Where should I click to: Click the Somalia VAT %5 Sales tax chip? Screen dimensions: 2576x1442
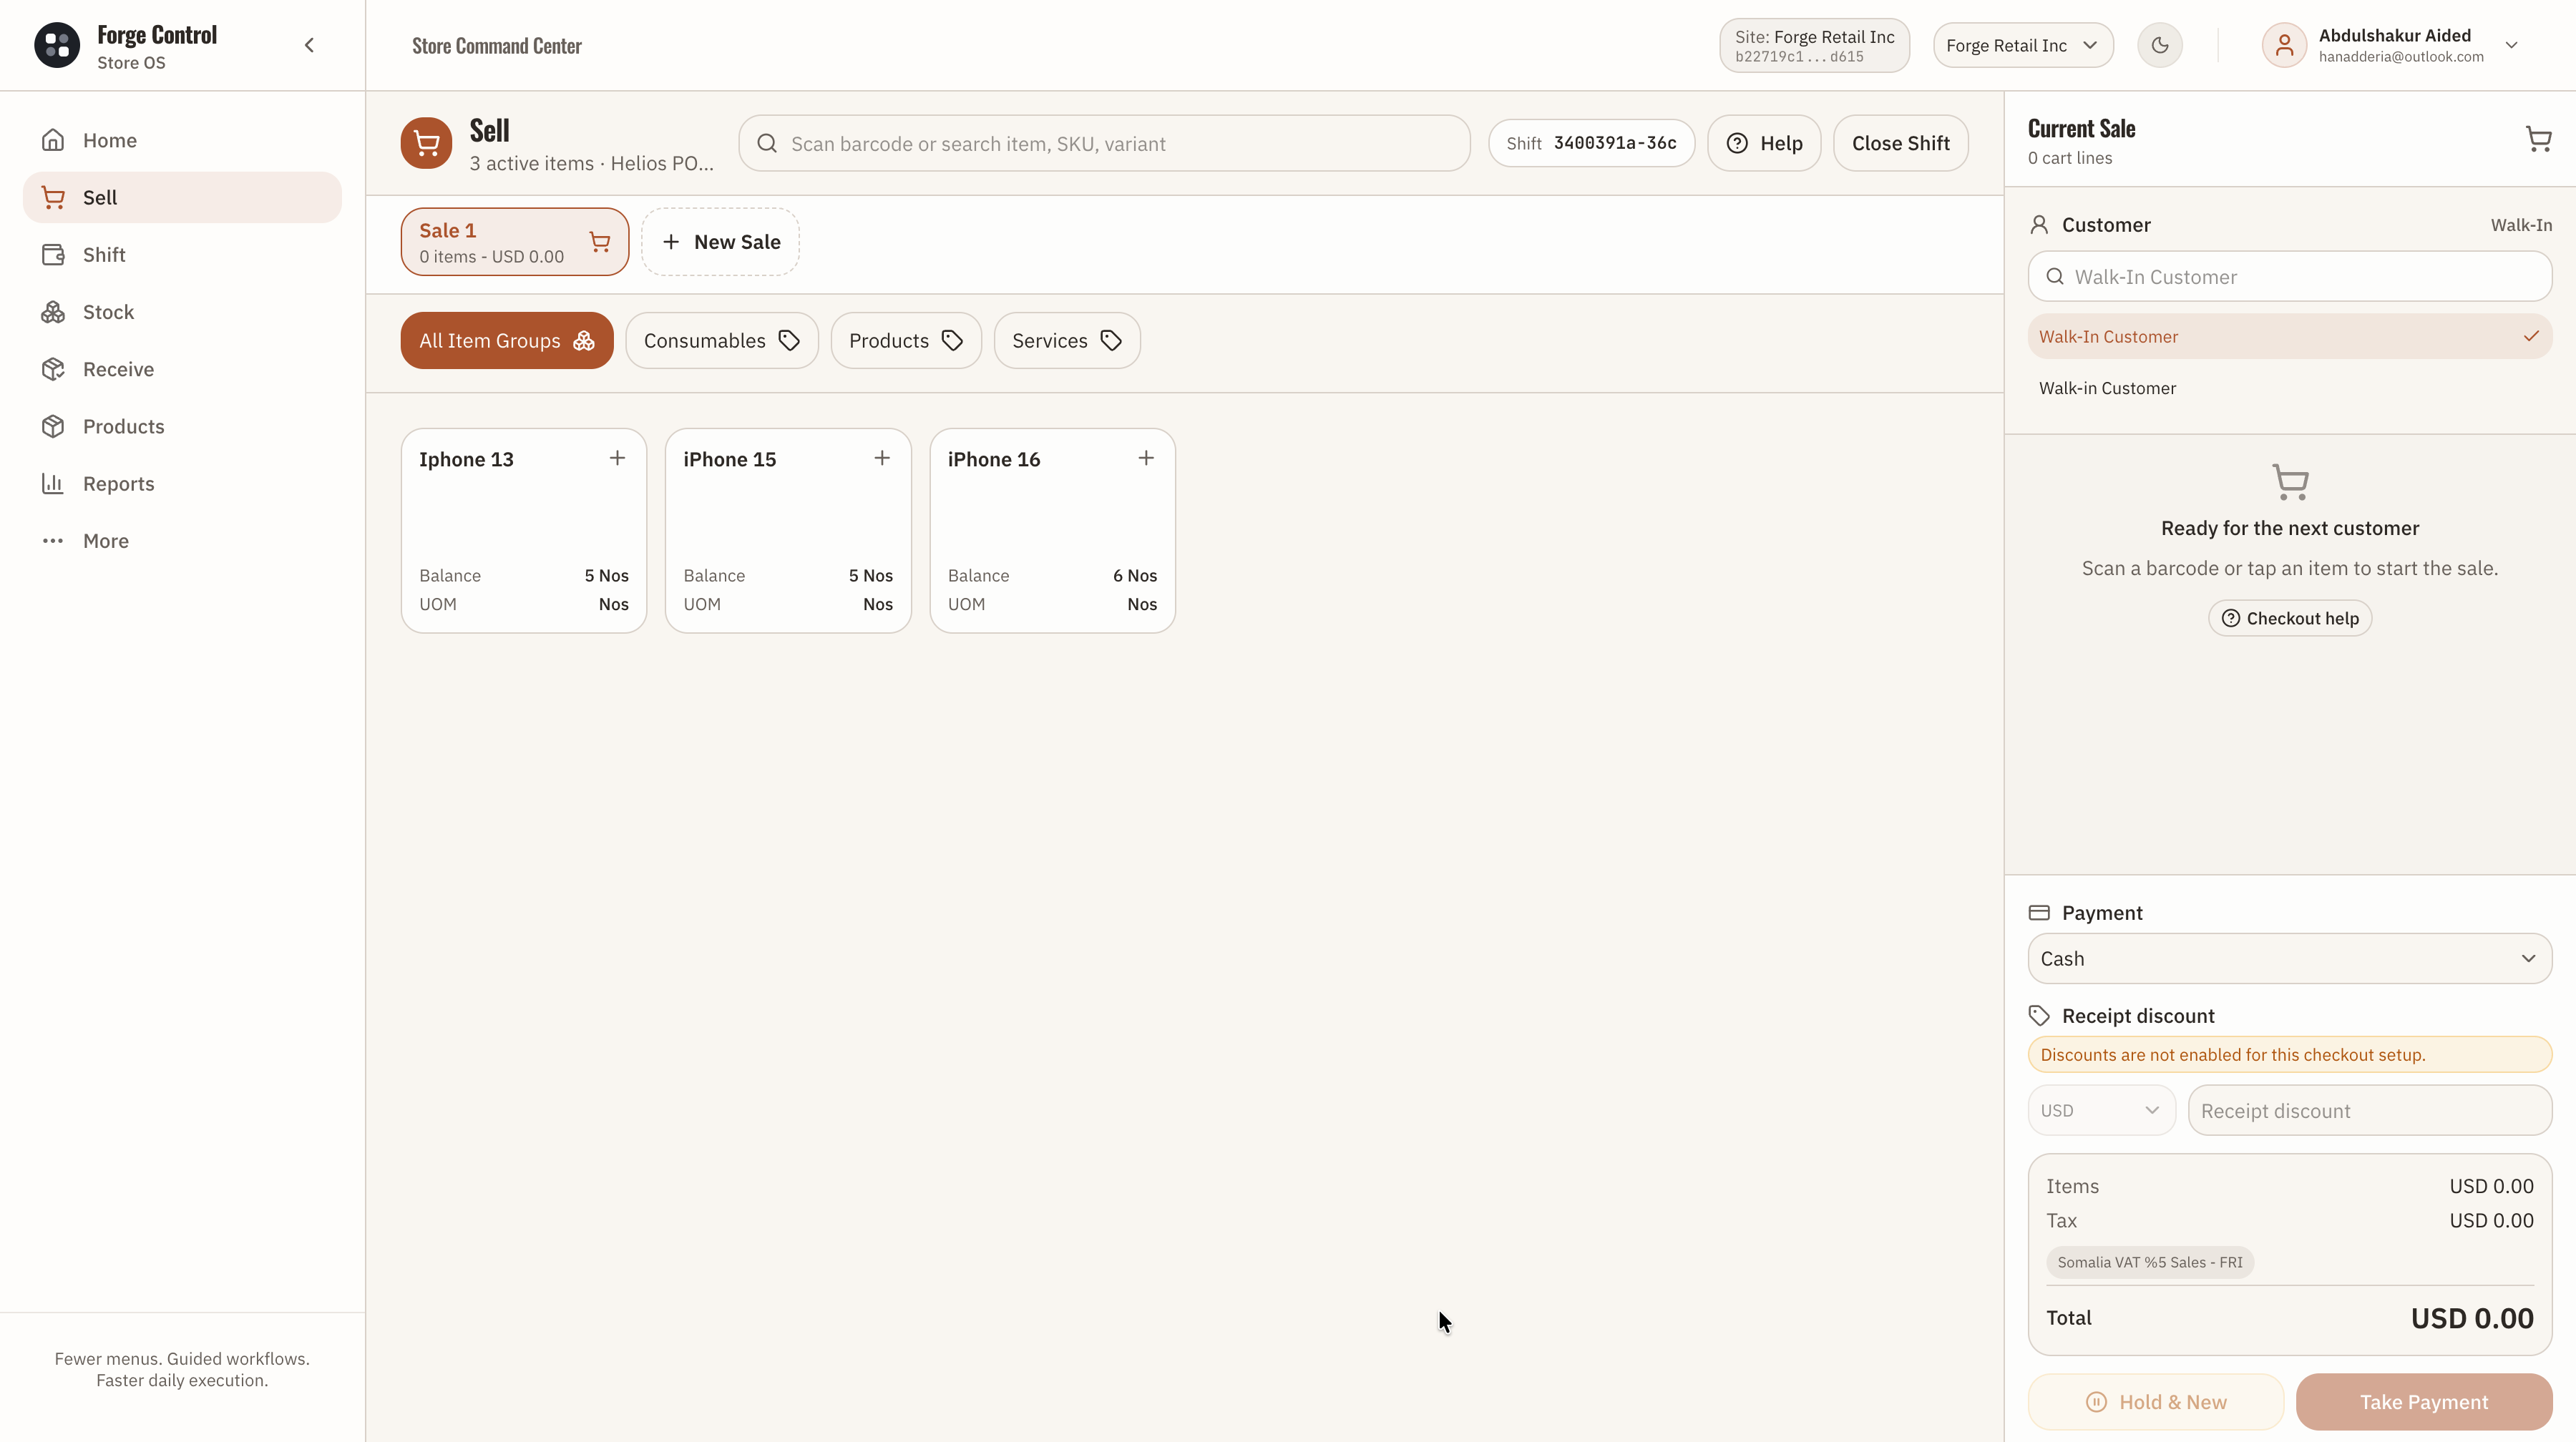point(2150,1262)
